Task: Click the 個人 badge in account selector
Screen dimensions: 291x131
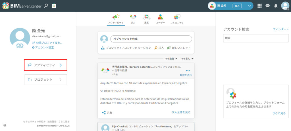Action: click(237, 6)
